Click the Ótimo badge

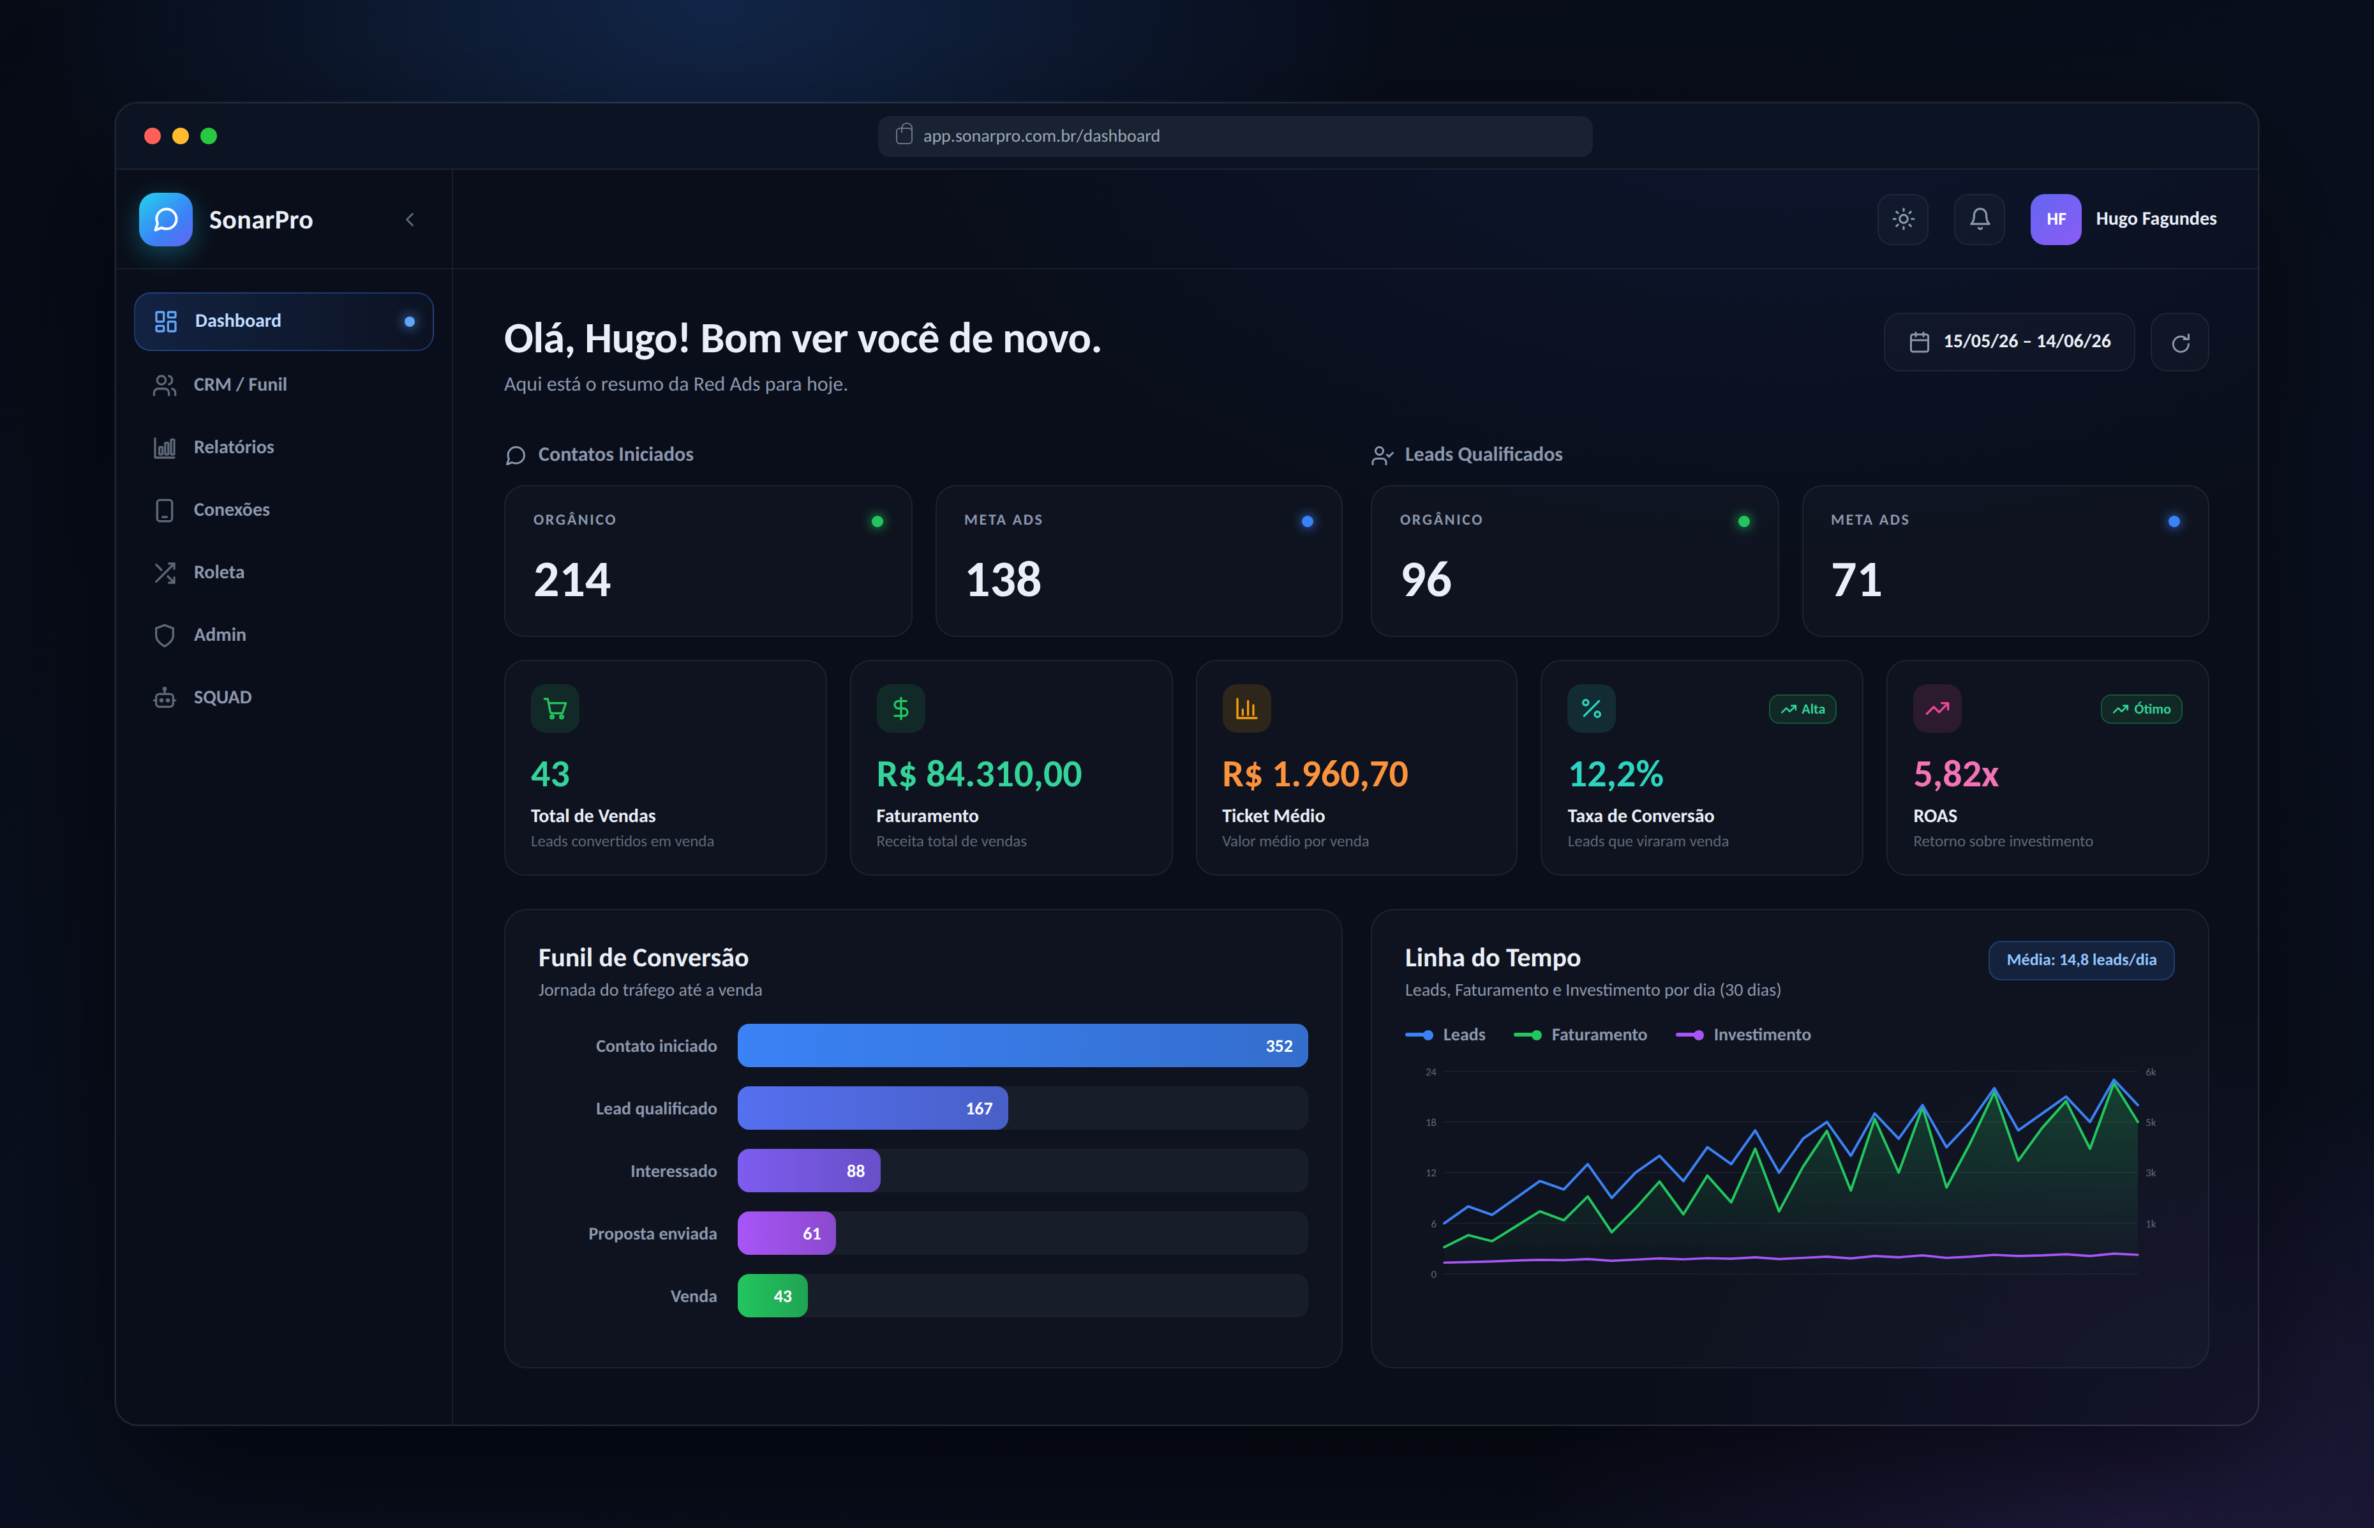coord(2141,708)
